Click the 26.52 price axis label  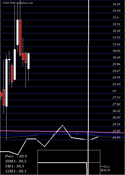click(116, 111)
